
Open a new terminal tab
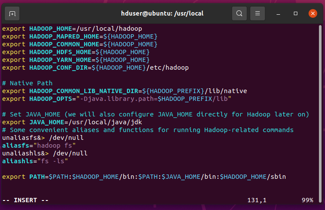(x=12, y=13)
